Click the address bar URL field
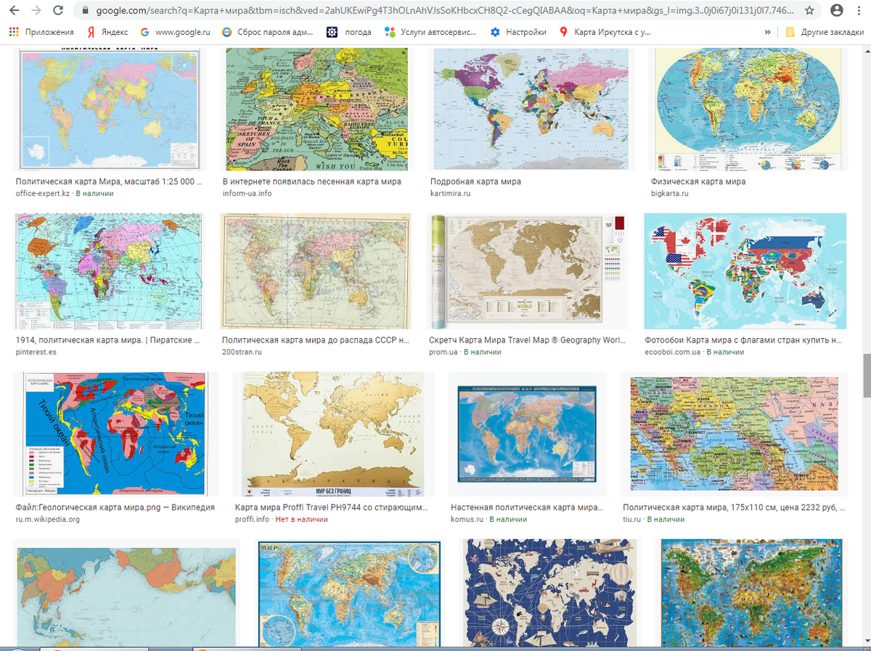The height and width of the screenshot is (651, 871). tap(435, 11)
